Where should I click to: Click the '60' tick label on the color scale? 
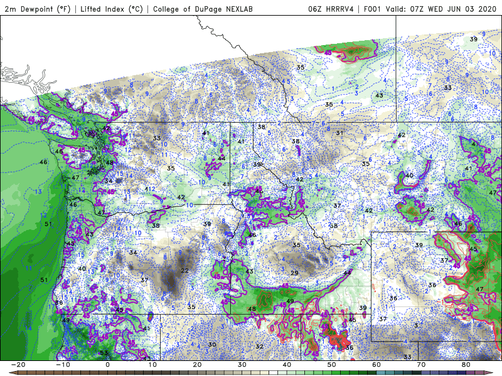[376, 365]
